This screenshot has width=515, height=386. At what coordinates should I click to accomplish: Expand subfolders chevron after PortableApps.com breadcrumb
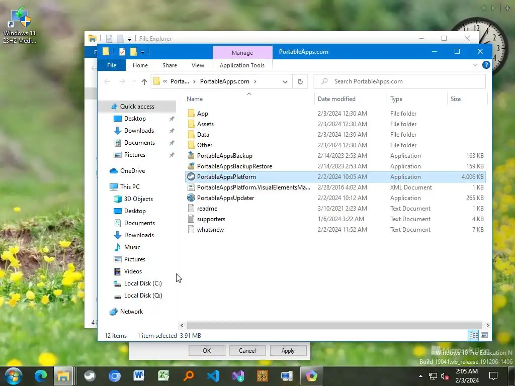pyautogui.click(x=255, y=81)
